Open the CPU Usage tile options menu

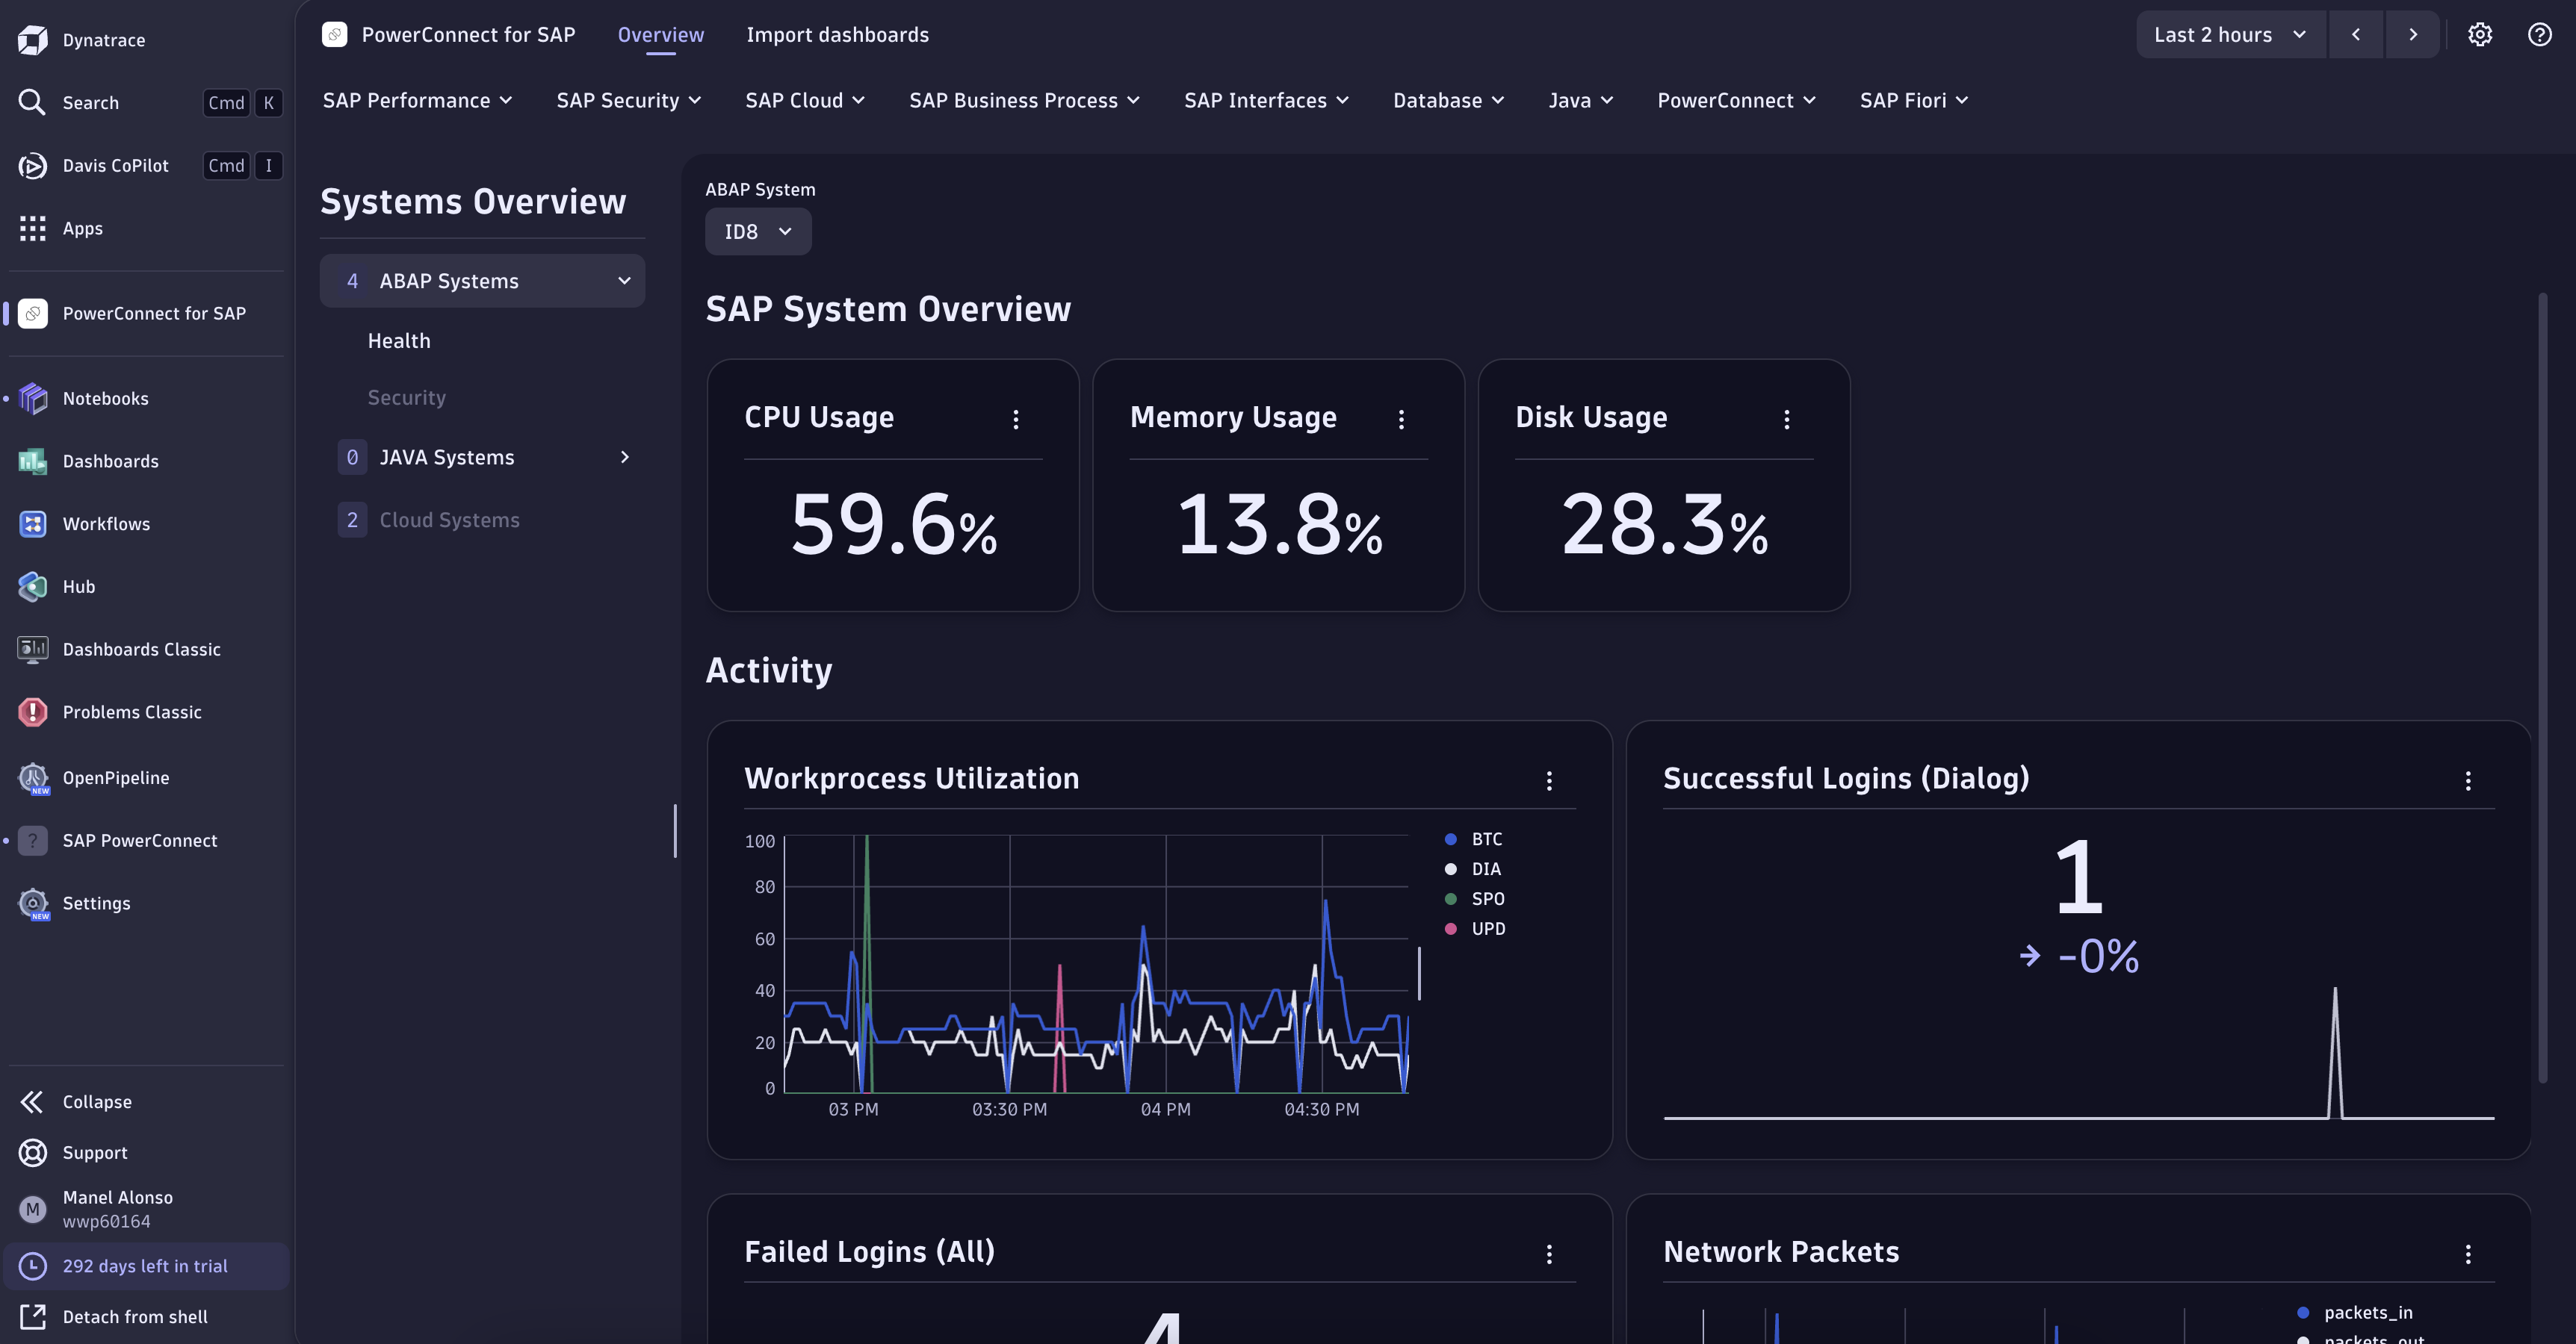(1015, 420)
